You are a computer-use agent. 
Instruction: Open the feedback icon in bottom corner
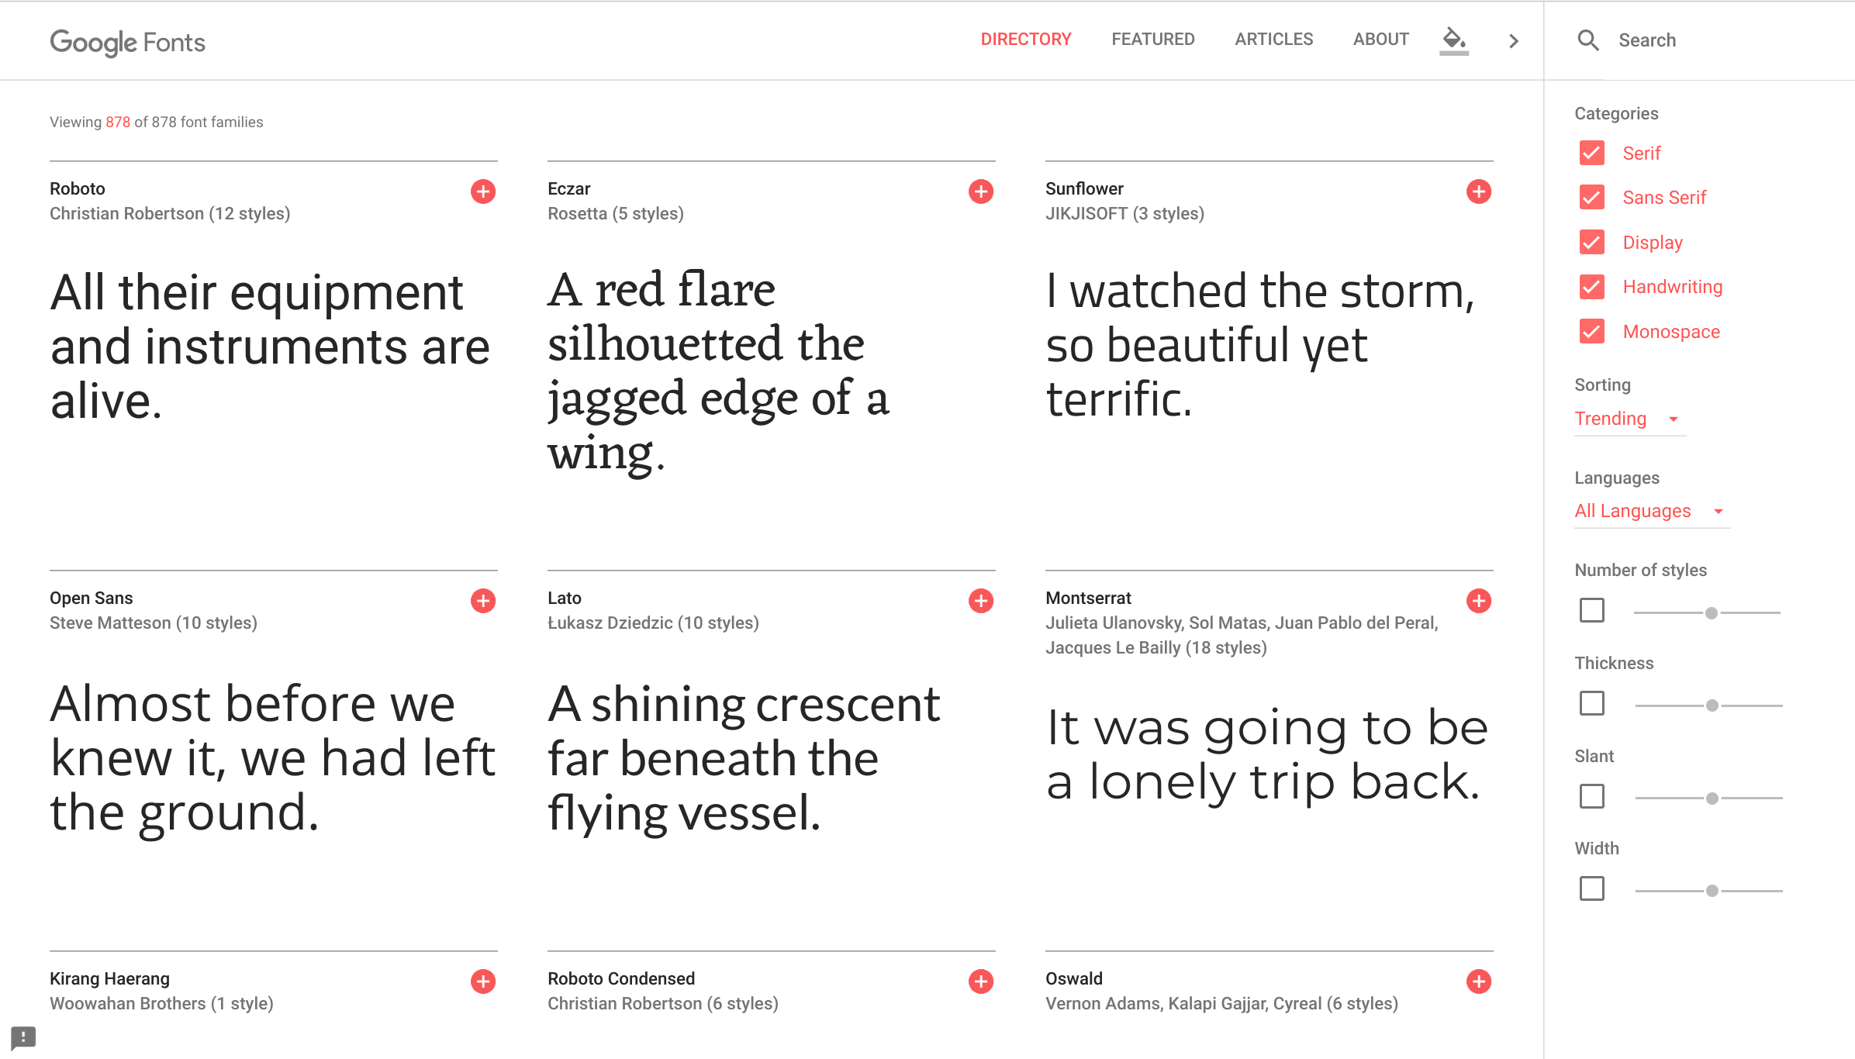coord(23,1038)
